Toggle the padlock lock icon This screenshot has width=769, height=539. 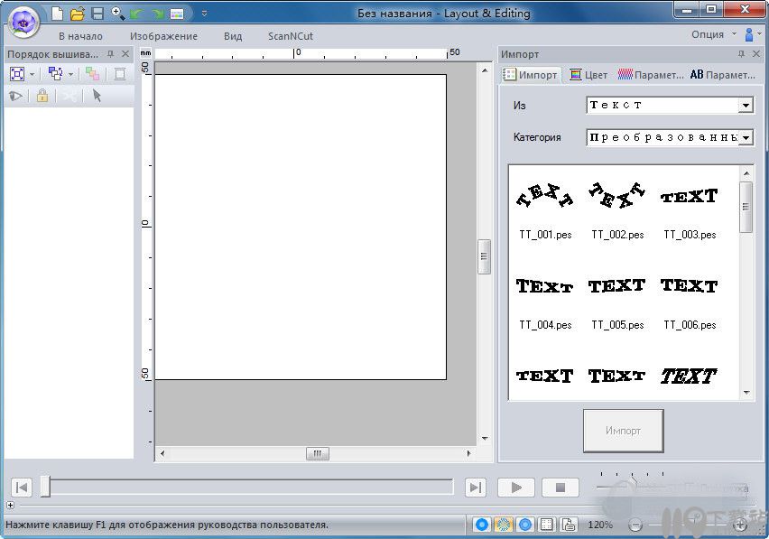pos(42,96)
